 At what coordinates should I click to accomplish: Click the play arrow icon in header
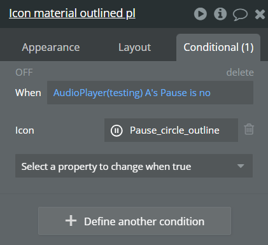click(x=201, y=14)
